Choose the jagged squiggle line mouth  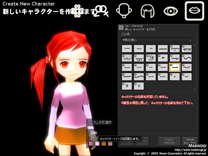click(163, 77)
